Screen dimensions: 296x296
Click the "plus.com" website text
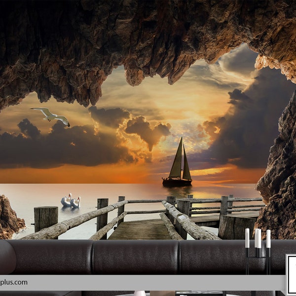14,282
